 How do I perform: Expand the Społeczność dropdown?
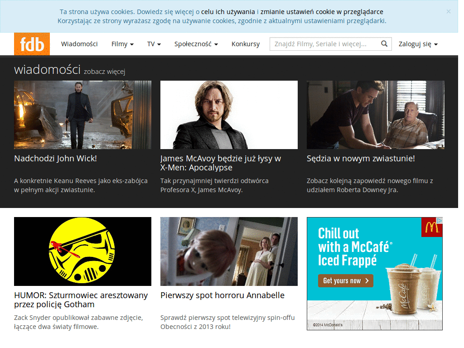(196, 44)
